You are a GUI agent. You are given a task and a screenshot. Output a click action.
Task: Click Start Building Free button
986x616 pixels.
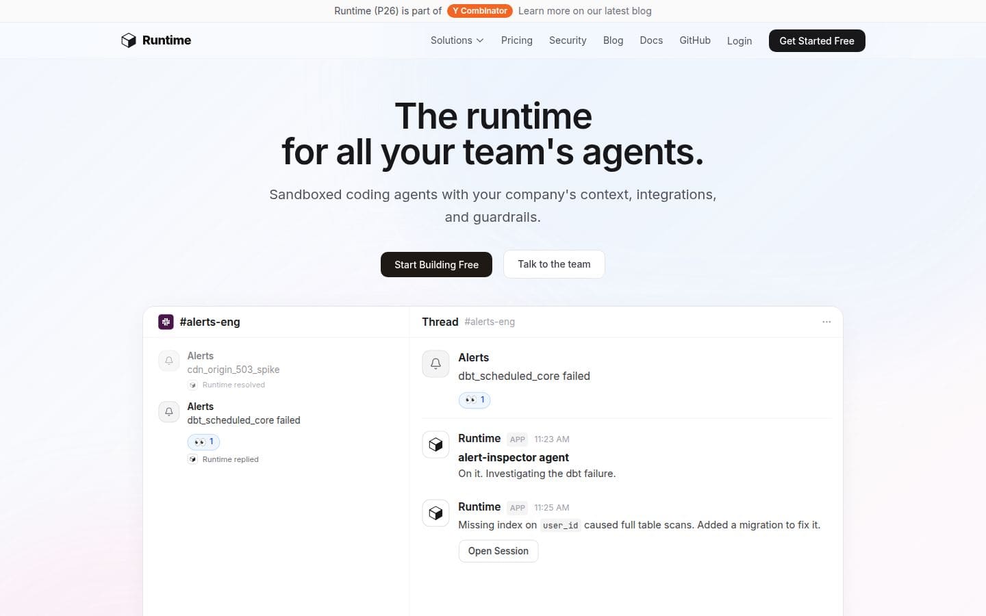pos(436,265)
